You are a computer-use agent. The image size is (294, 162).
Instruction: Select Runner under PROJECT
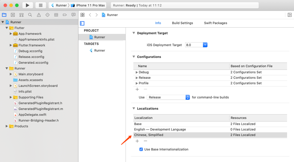click(x=102, y=37)
